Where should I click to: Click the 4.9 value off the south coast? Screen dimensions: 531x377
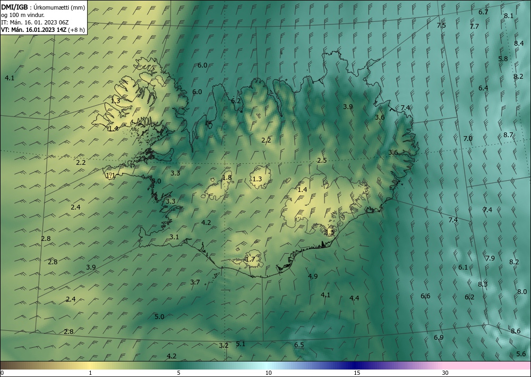pyautogui.click(x=313, y=277)
